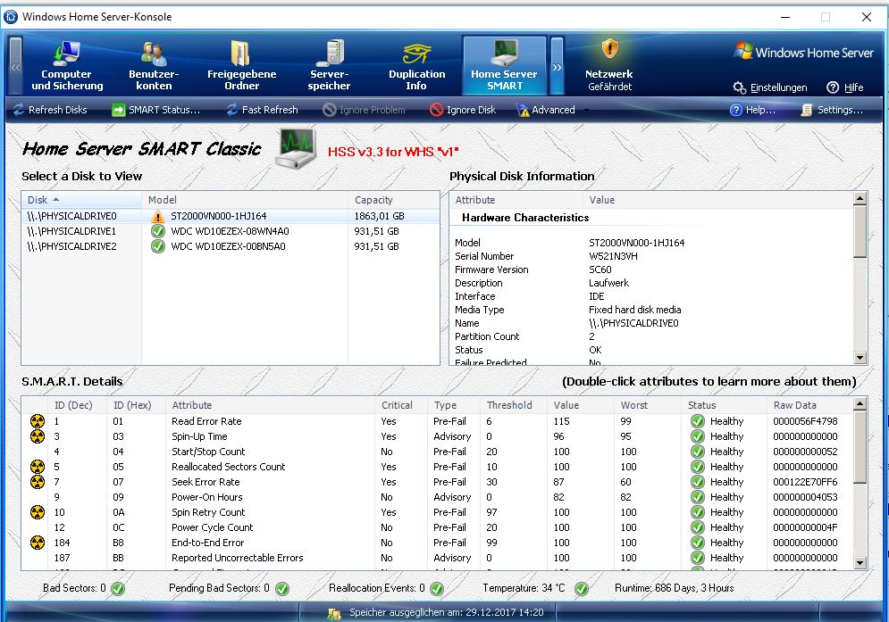The image size is (889, 622).
Task: Sort SMART details by the Threshold column
Action: click(x=514, y=405)
